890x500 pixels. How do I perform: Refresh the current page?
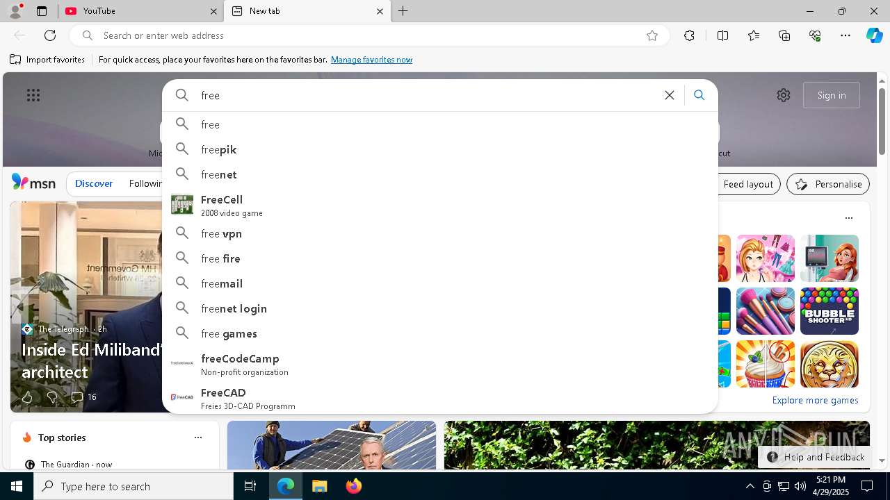click(50, 35)
